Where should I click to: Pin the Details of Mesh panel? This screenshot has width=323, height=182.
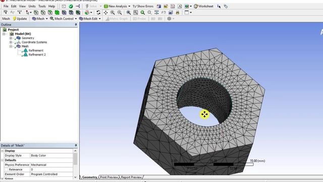[x=76, y=146]
